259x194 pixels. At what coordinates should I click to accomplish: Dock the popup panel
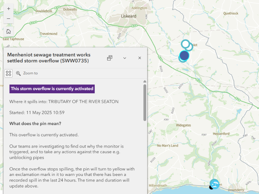[110, 58]
